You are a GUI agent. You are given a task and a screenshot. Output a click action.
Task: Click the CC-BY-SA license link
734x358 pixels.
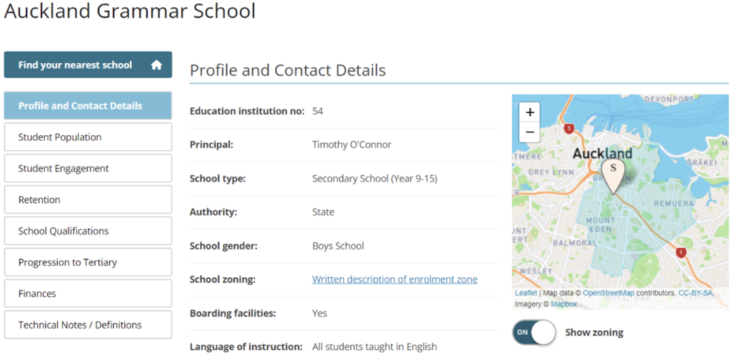point(695,293)
